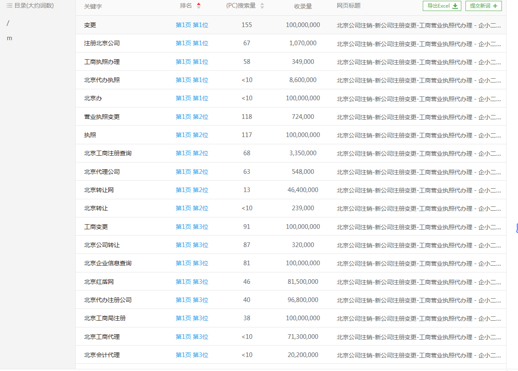This screenshot has width=518, height=371.
Task: Click the red upward sort triangle on 排名 column
Action: (x=199, y=4)
